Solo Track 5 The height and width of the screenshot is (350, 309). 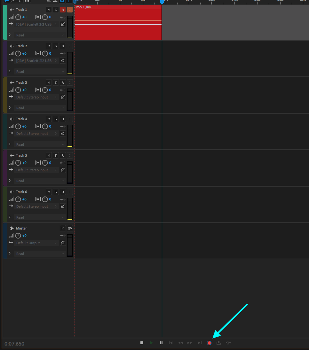coord(56,155)
